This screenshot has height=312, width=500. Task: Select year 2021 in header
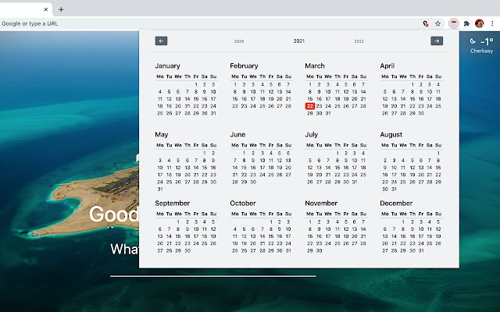[298, 41]
